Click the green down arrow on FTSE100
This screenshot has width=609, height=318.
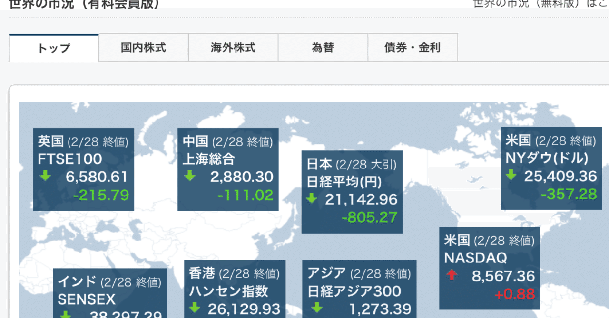tap(45, 177)
